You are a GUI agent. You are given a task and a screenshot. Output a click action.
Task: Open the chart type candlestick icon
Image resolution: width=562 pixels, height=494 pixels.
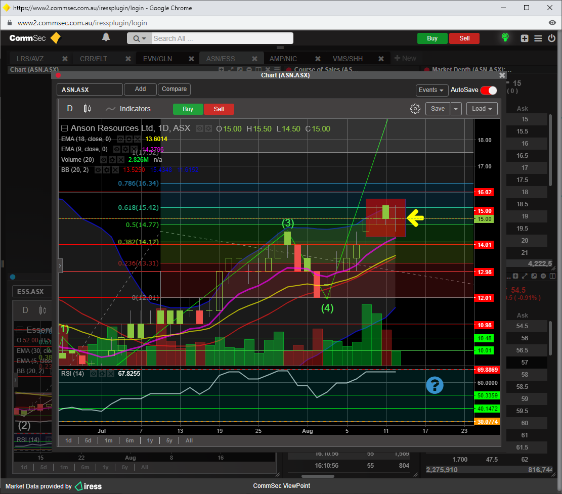pos(87,109)
